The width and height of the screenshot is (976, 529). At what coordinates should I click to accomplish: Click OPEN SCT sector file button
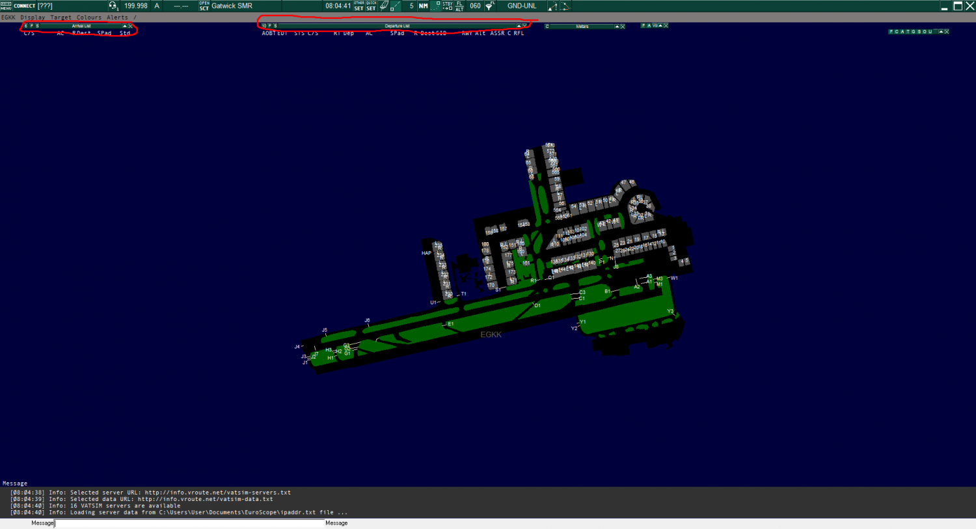[204, 6]
